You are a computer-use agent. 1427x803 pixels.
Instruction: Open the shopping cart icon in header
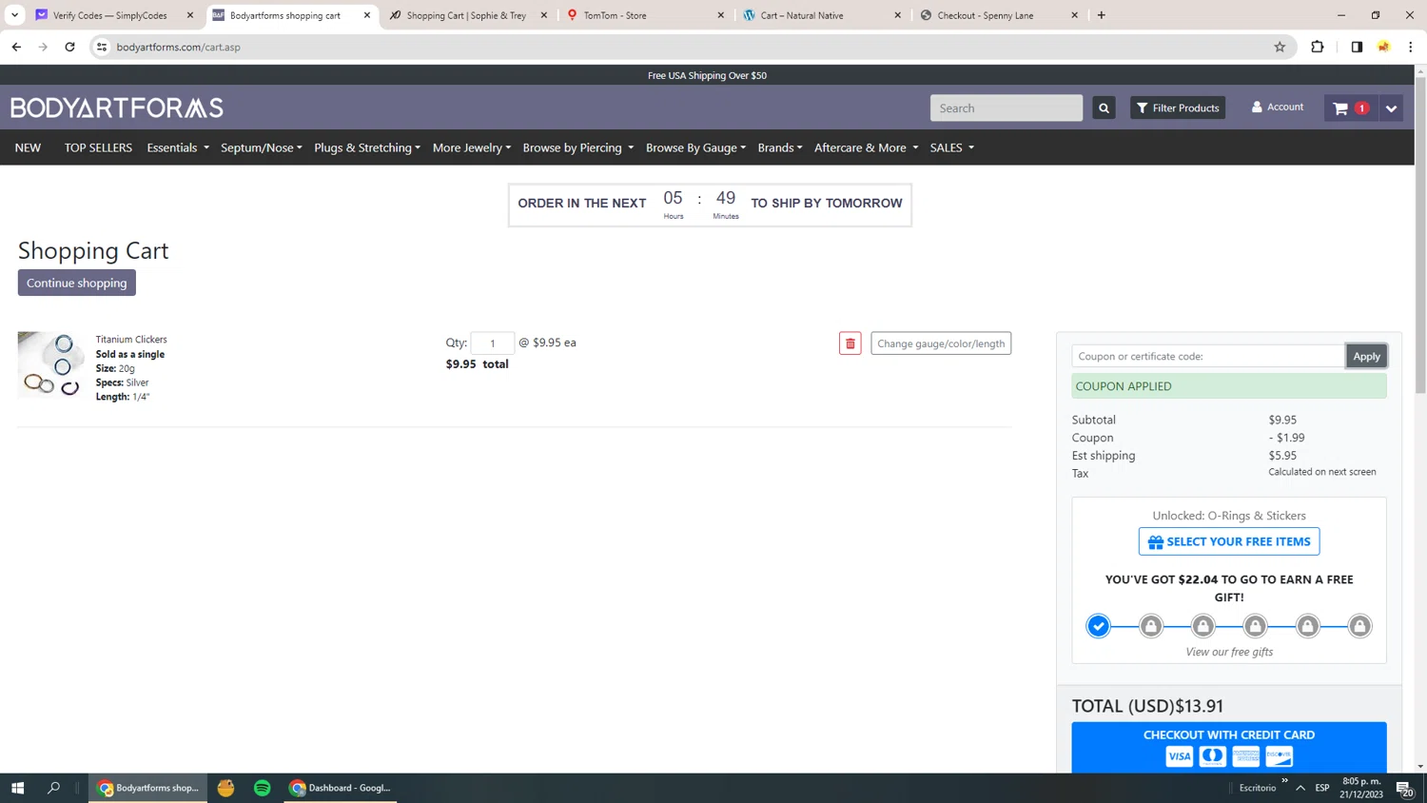click(x=1350, y=108)
